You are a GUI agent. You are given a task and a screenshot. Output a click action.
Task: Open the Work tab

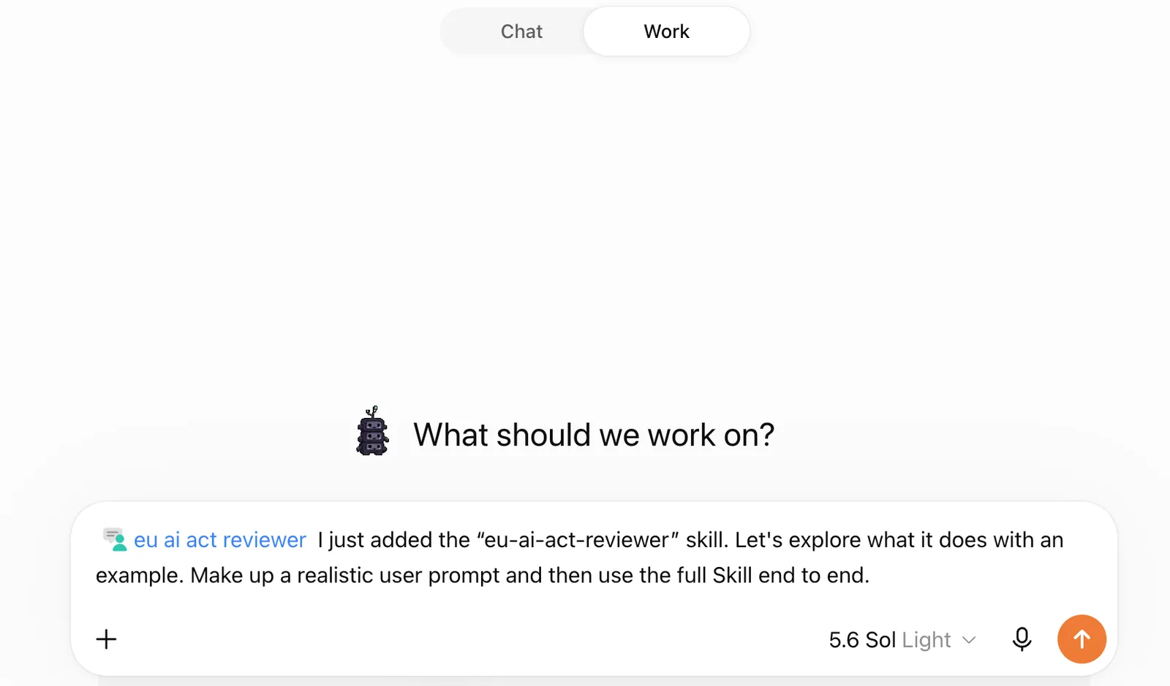(x=666, y=31)
